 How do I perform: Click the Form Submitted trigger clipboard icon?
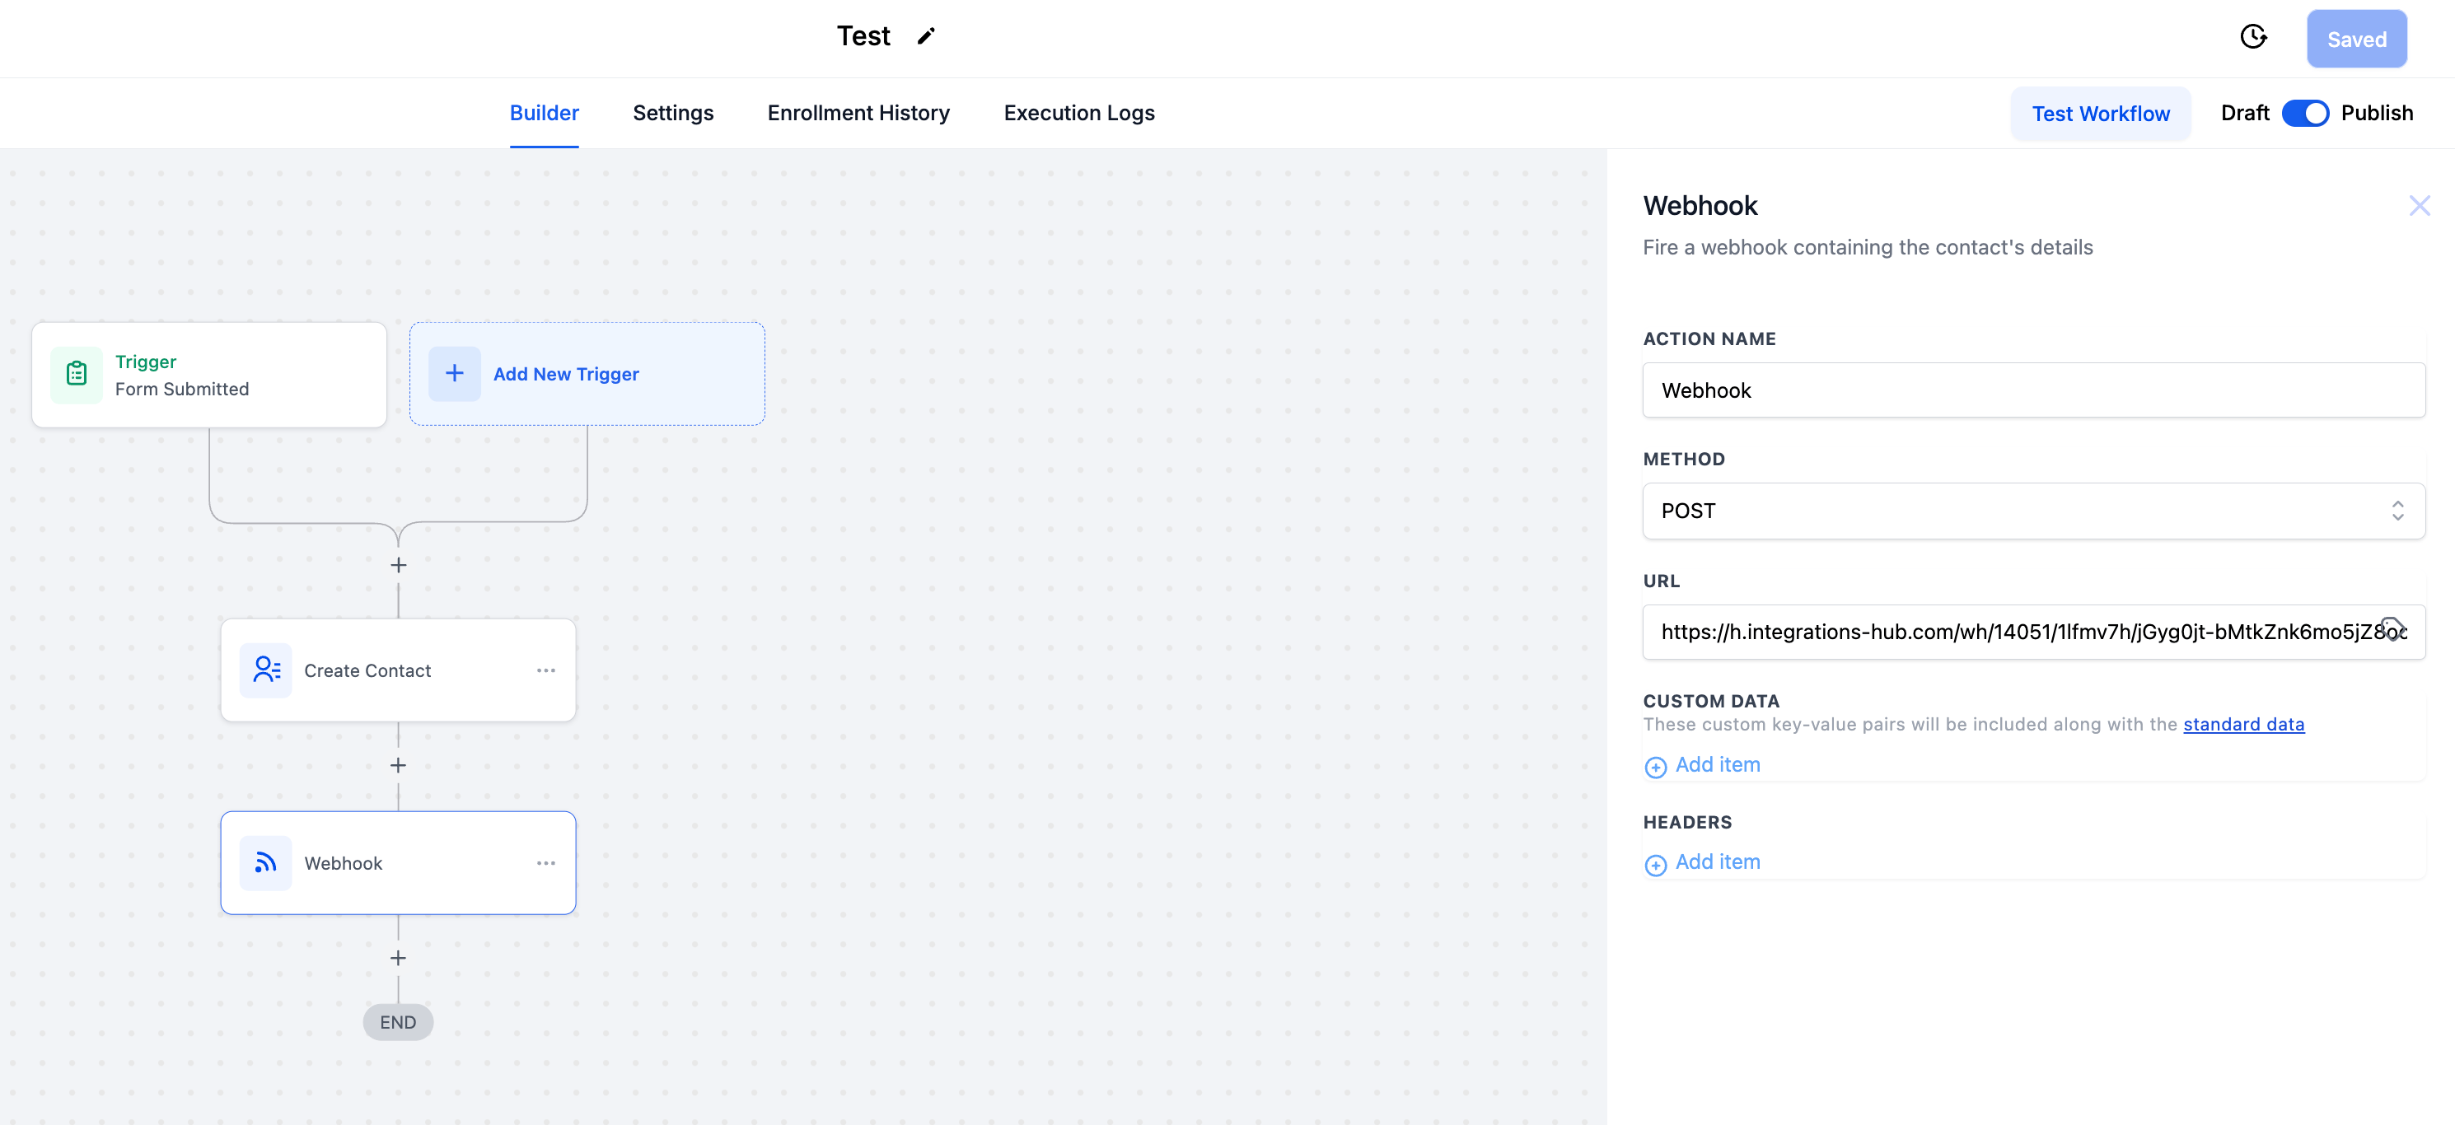[77, 375]
